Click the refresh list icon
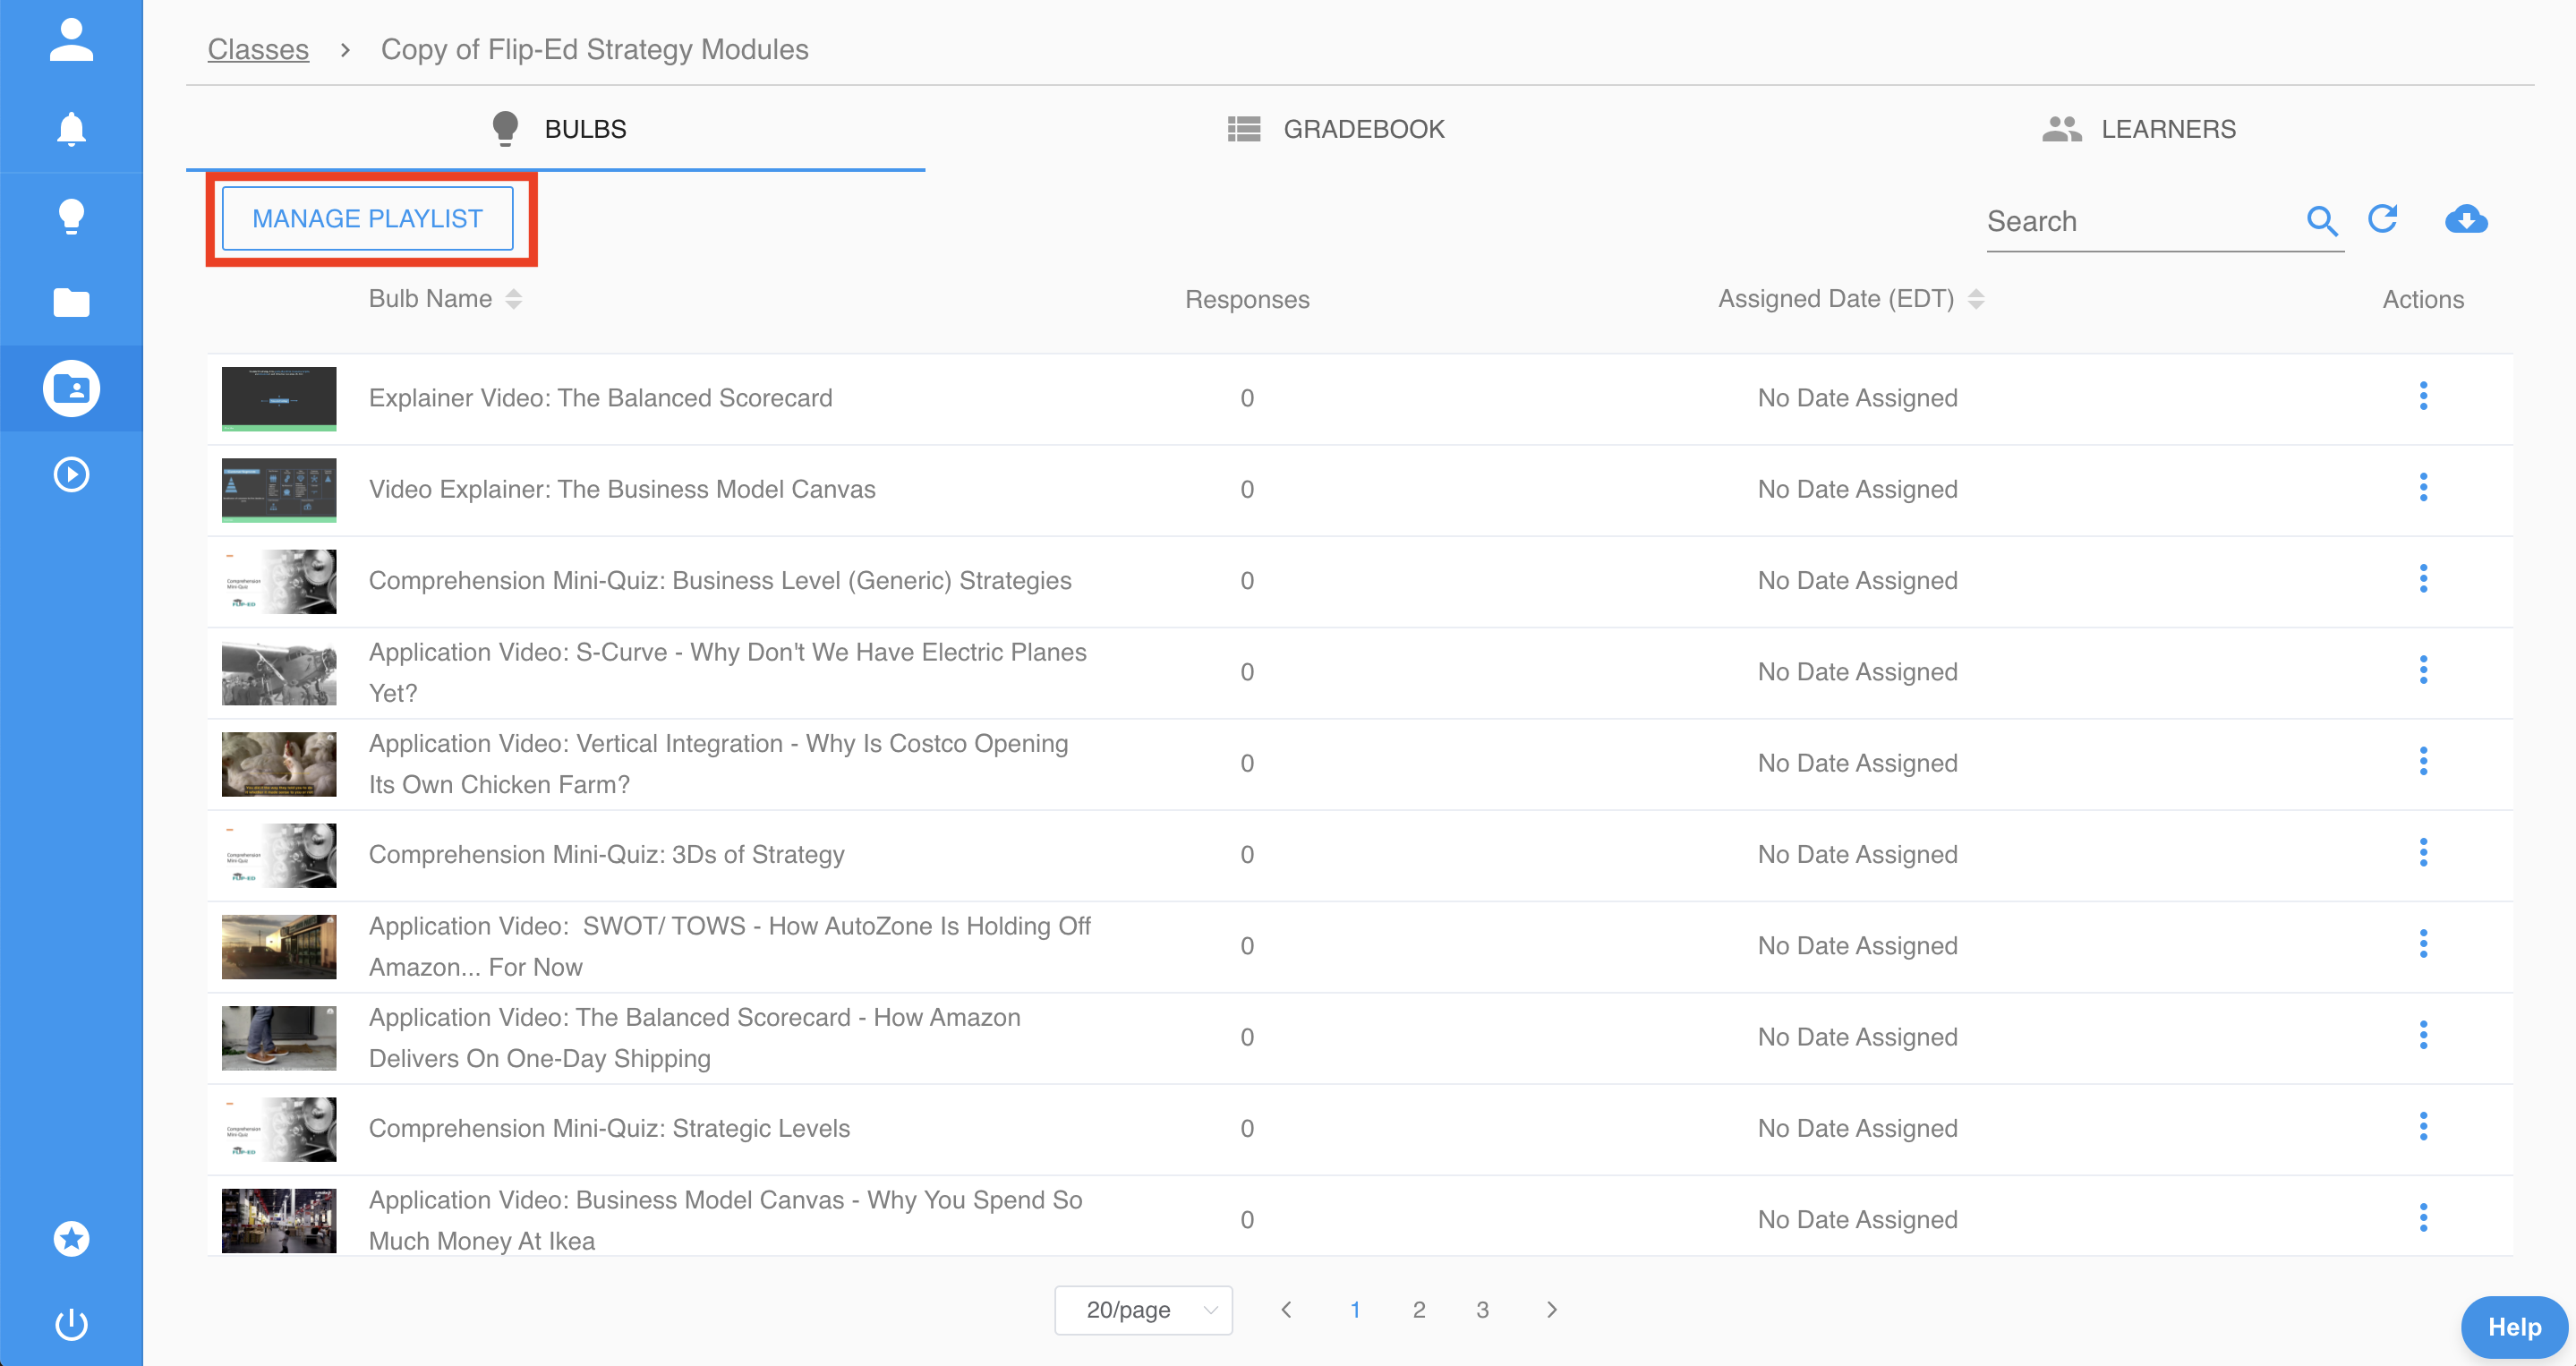The height and width of the screenshot is (1366, 2576). [x=2383, y=219]
